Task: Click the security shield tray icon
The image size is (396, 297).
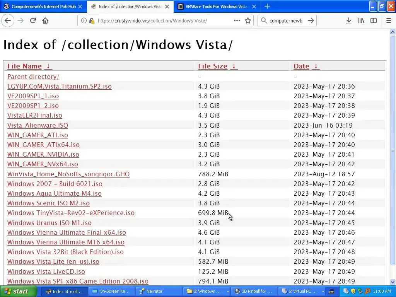Action: point(353,291)
